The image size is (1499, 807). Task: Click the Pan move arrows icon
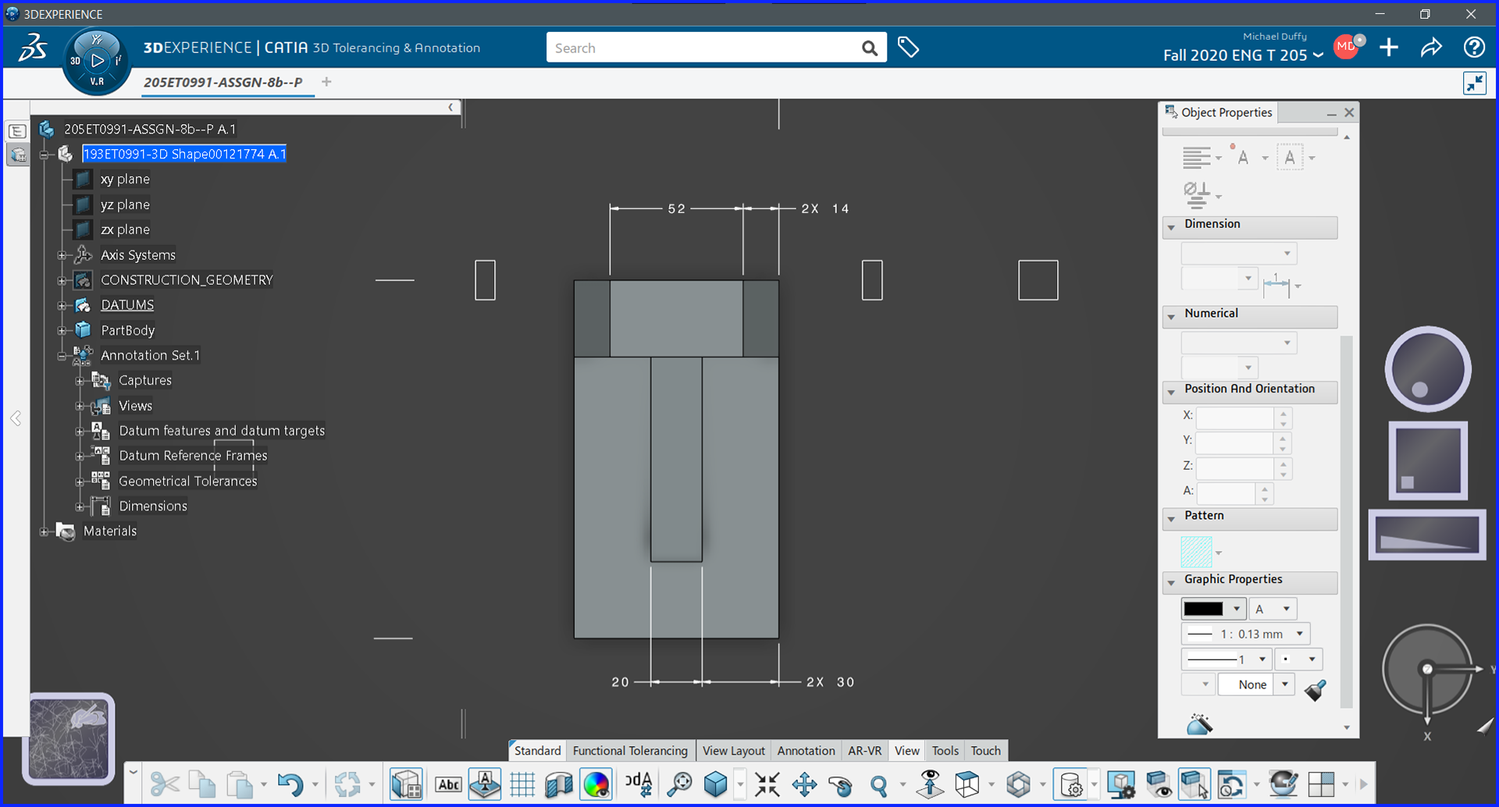(804, 784)
